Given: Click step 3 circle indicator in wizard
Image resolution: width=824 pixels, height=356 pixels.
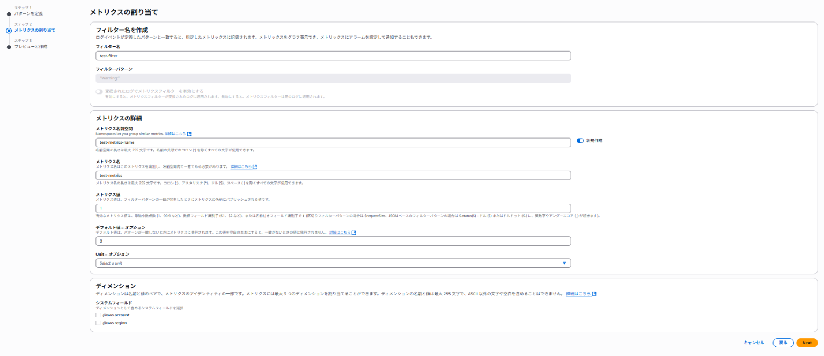Looking at the screenshot, I should coord(9,47).
